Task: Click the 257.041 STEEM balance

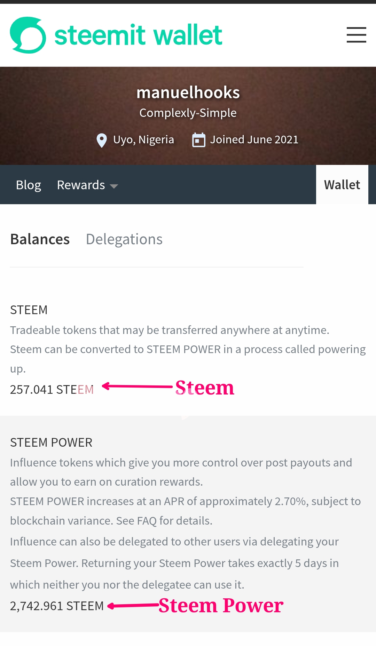Action: (x=52, y=389)
